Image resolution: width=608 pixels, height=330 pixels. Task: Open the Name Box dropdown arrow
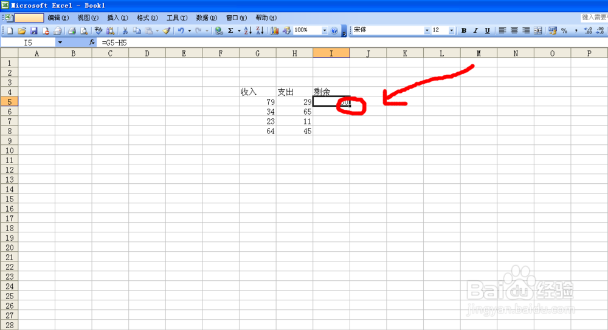pyautogui.click(x=60, y=42)
